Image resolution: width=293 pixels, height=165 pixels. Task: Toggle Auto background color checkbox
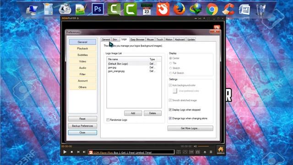(170, 85)
